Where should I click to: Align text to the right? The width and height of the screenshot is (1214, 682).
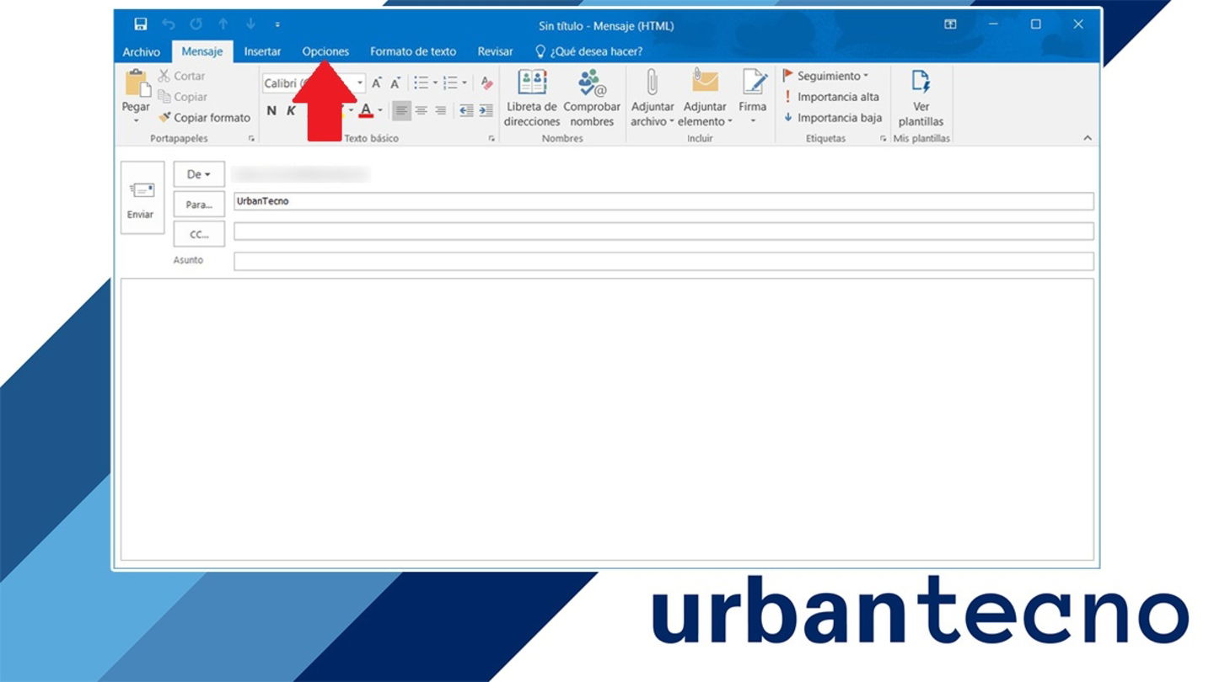(440, 110)
